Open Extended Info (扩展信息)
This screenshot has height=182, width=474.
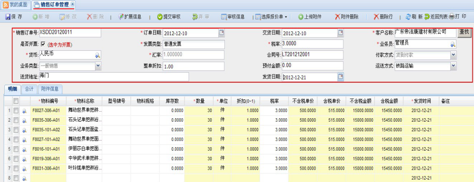coord(130,17)
